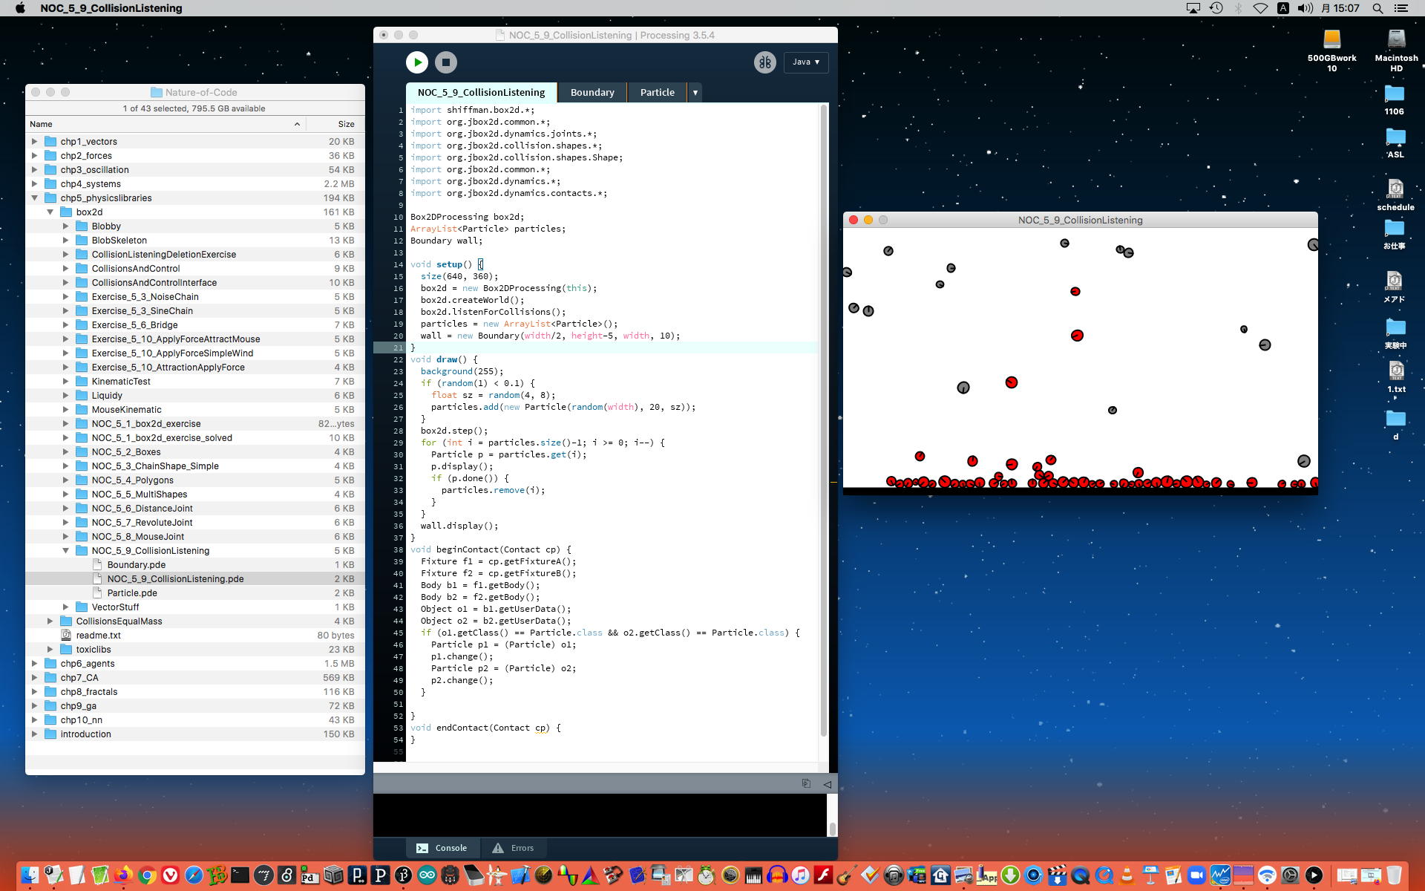
Task: Click the console collapse arrow icon
Action: 827,784
